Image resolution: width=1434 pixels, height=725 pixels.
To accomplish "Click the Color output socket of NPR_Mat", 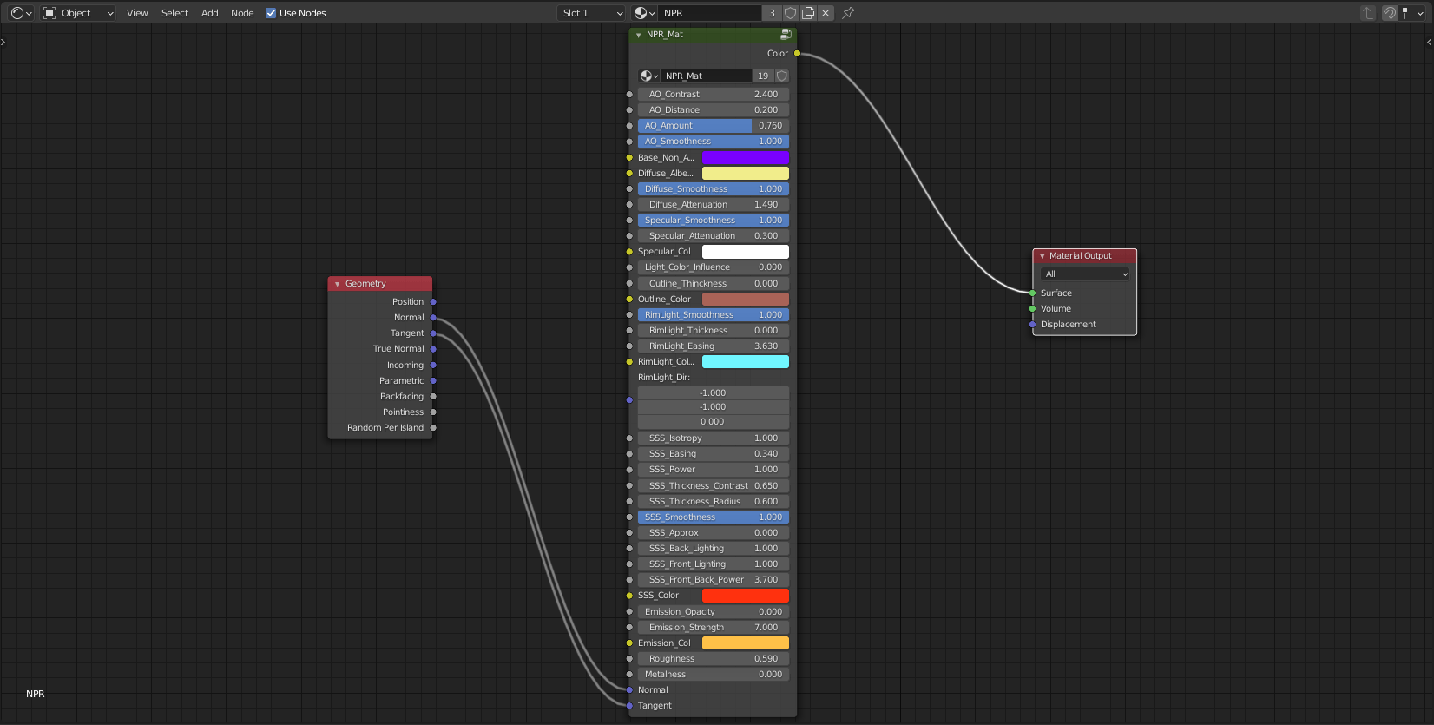I will (798, 54).
